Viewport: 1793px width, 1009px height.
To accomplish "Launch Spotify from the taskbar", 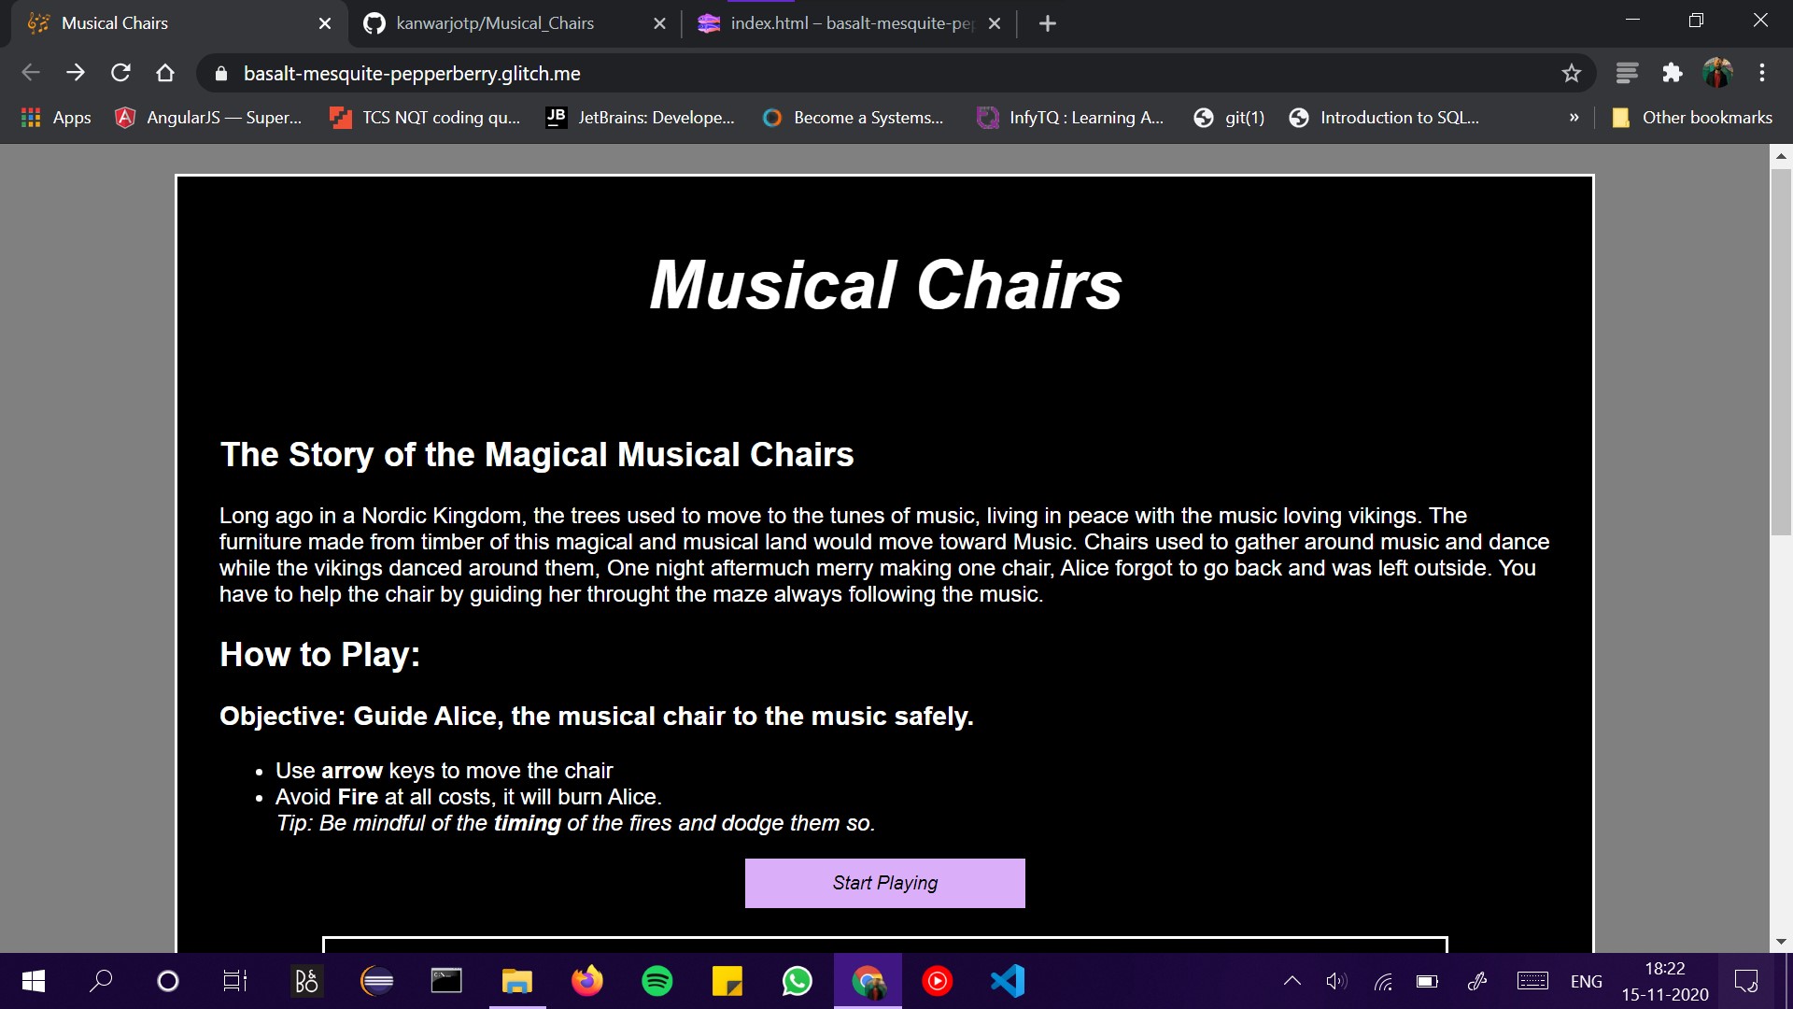I will 656,981.
